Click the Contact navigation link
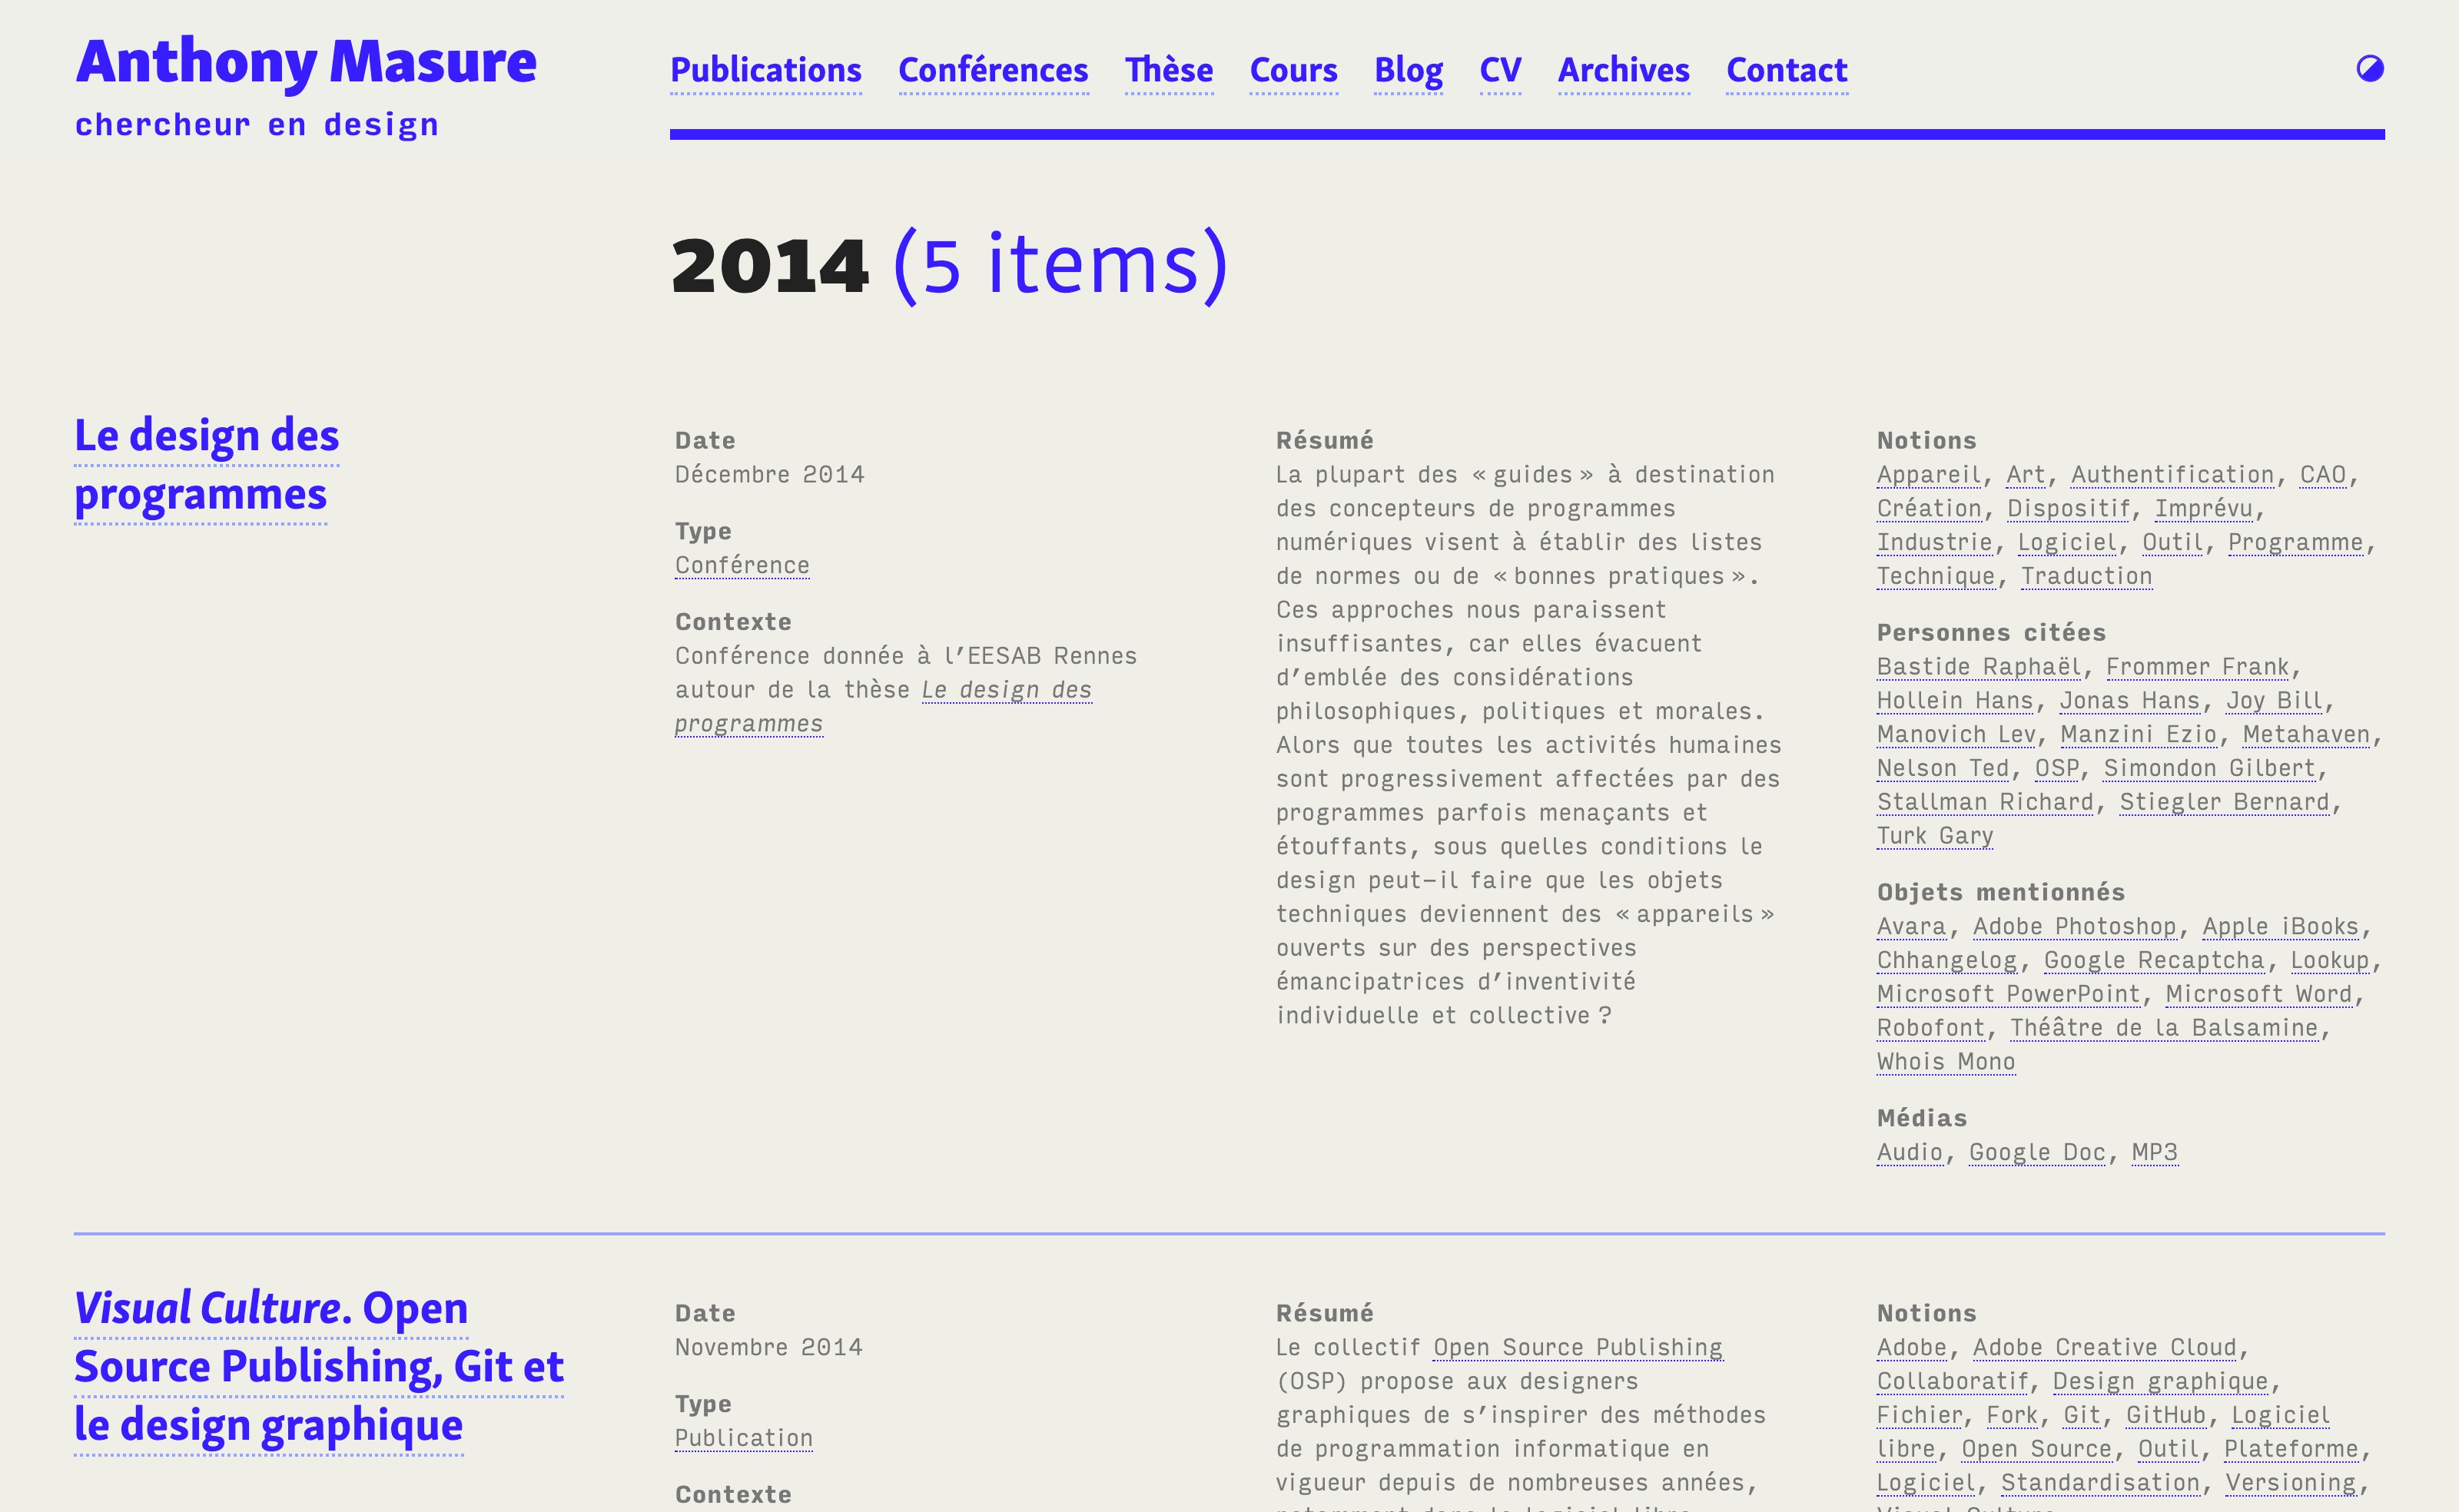Image resolution: width=2459 pixels, height=1512 pixels. [x=1786, y=70]
